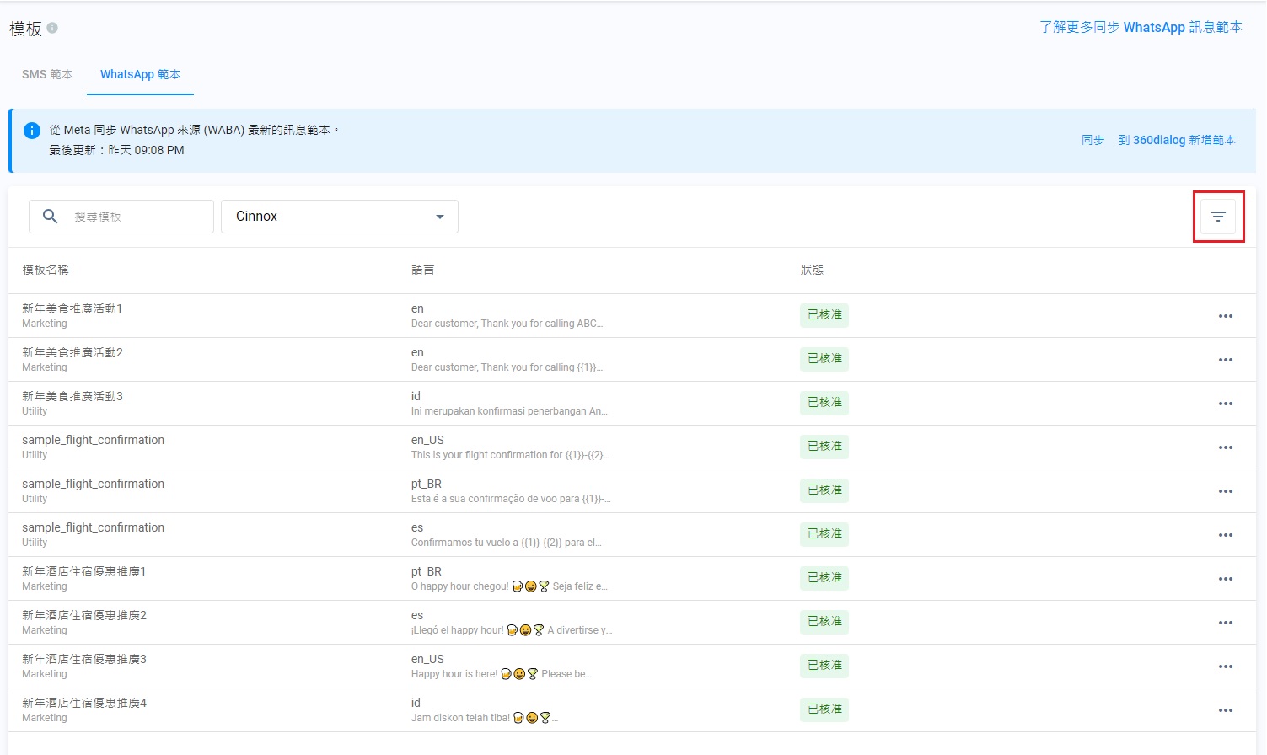The image size is (1267, 755).
Task: Open three-dot menu for pt_BR sample_flight_confirmation
Action: pyautogui.click(x=1225, y=491)
